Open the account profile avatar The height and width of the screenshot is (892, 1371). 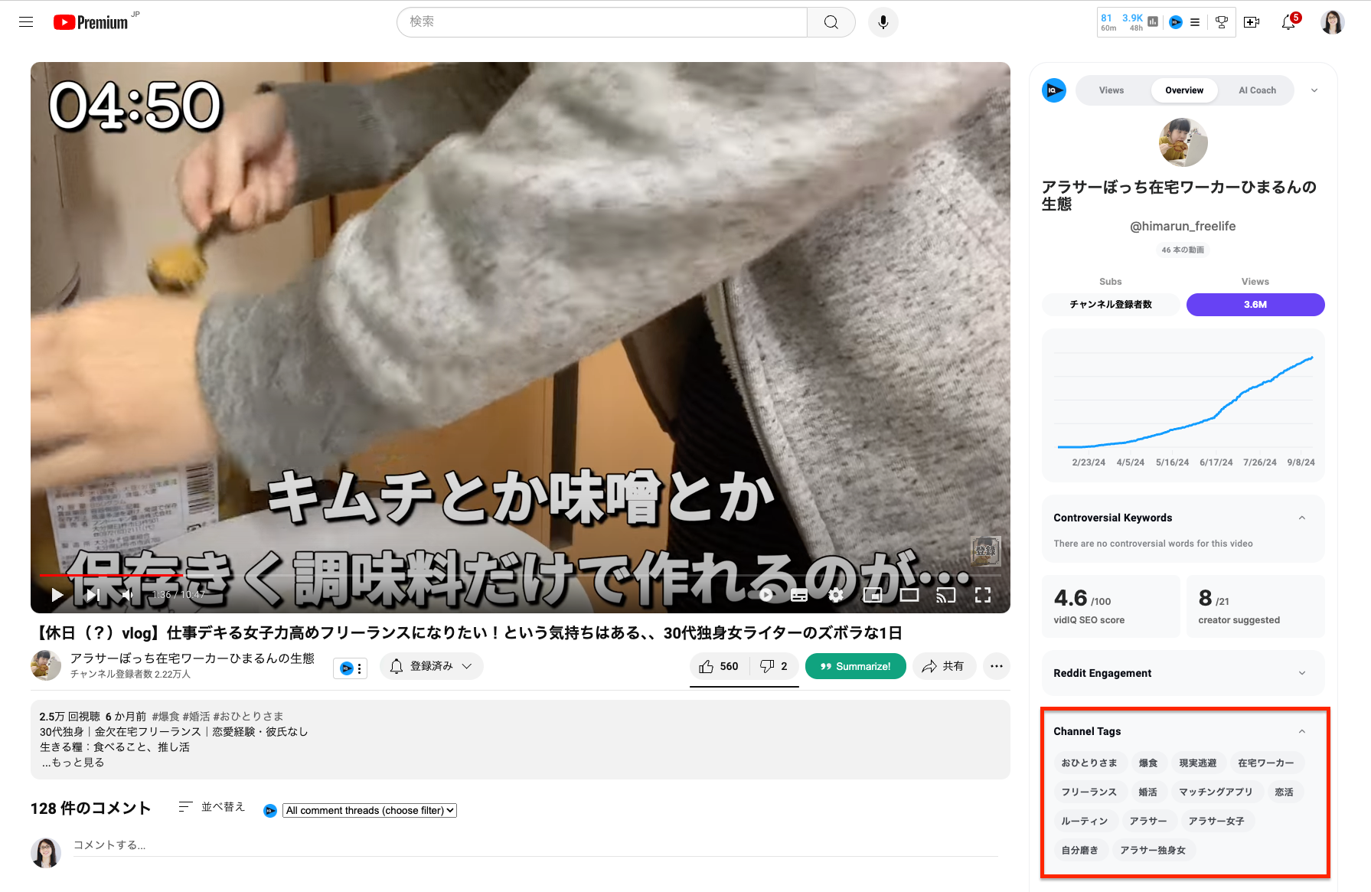1333,22
